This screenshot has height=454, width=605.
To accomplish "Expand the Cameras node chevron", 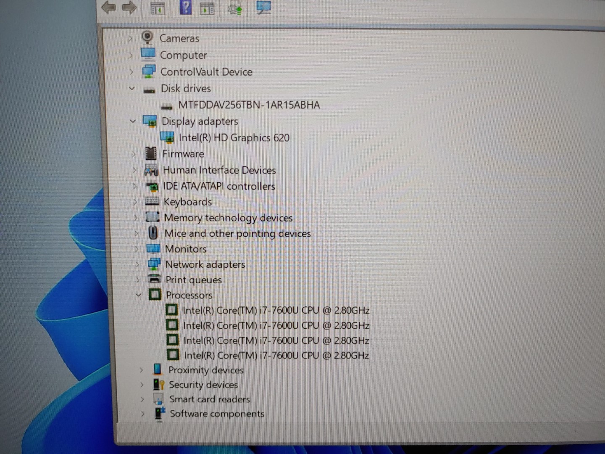I will pyautogui.click(x=130, y=38).
